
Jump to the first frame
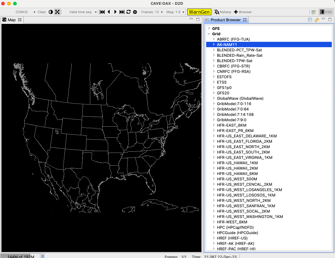click(x=102, y=12)
